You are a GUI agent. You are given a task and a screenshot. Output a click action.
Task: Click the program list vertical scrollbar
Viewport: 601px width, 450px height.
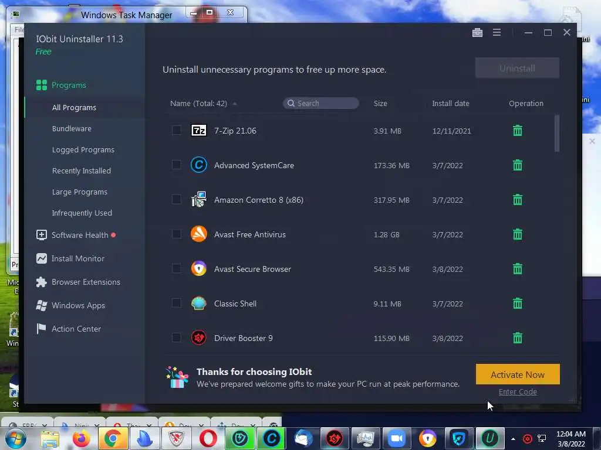(x=557, y=133)
